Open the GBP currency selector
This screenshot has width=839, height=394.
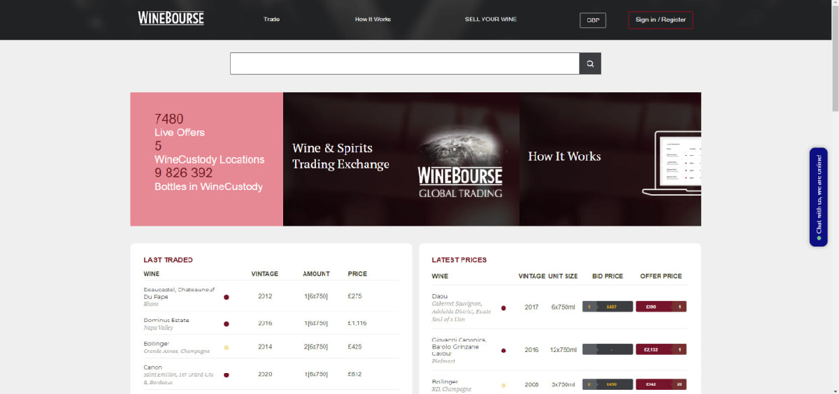click(x=593, y=20)
